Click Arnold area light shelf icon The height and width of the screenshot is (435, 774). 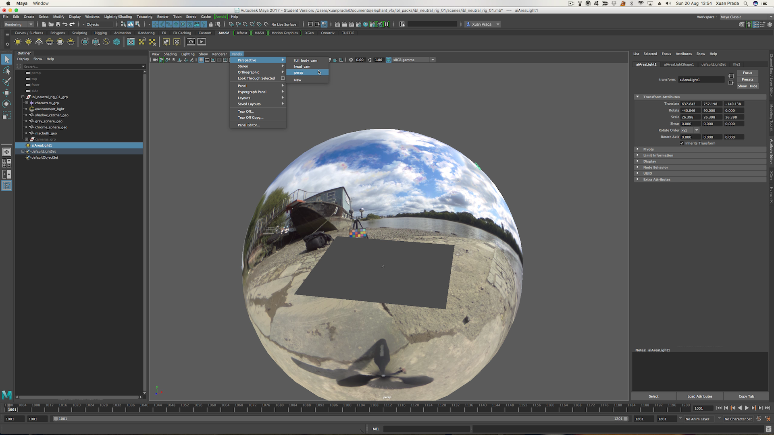[x=18, y=42]
